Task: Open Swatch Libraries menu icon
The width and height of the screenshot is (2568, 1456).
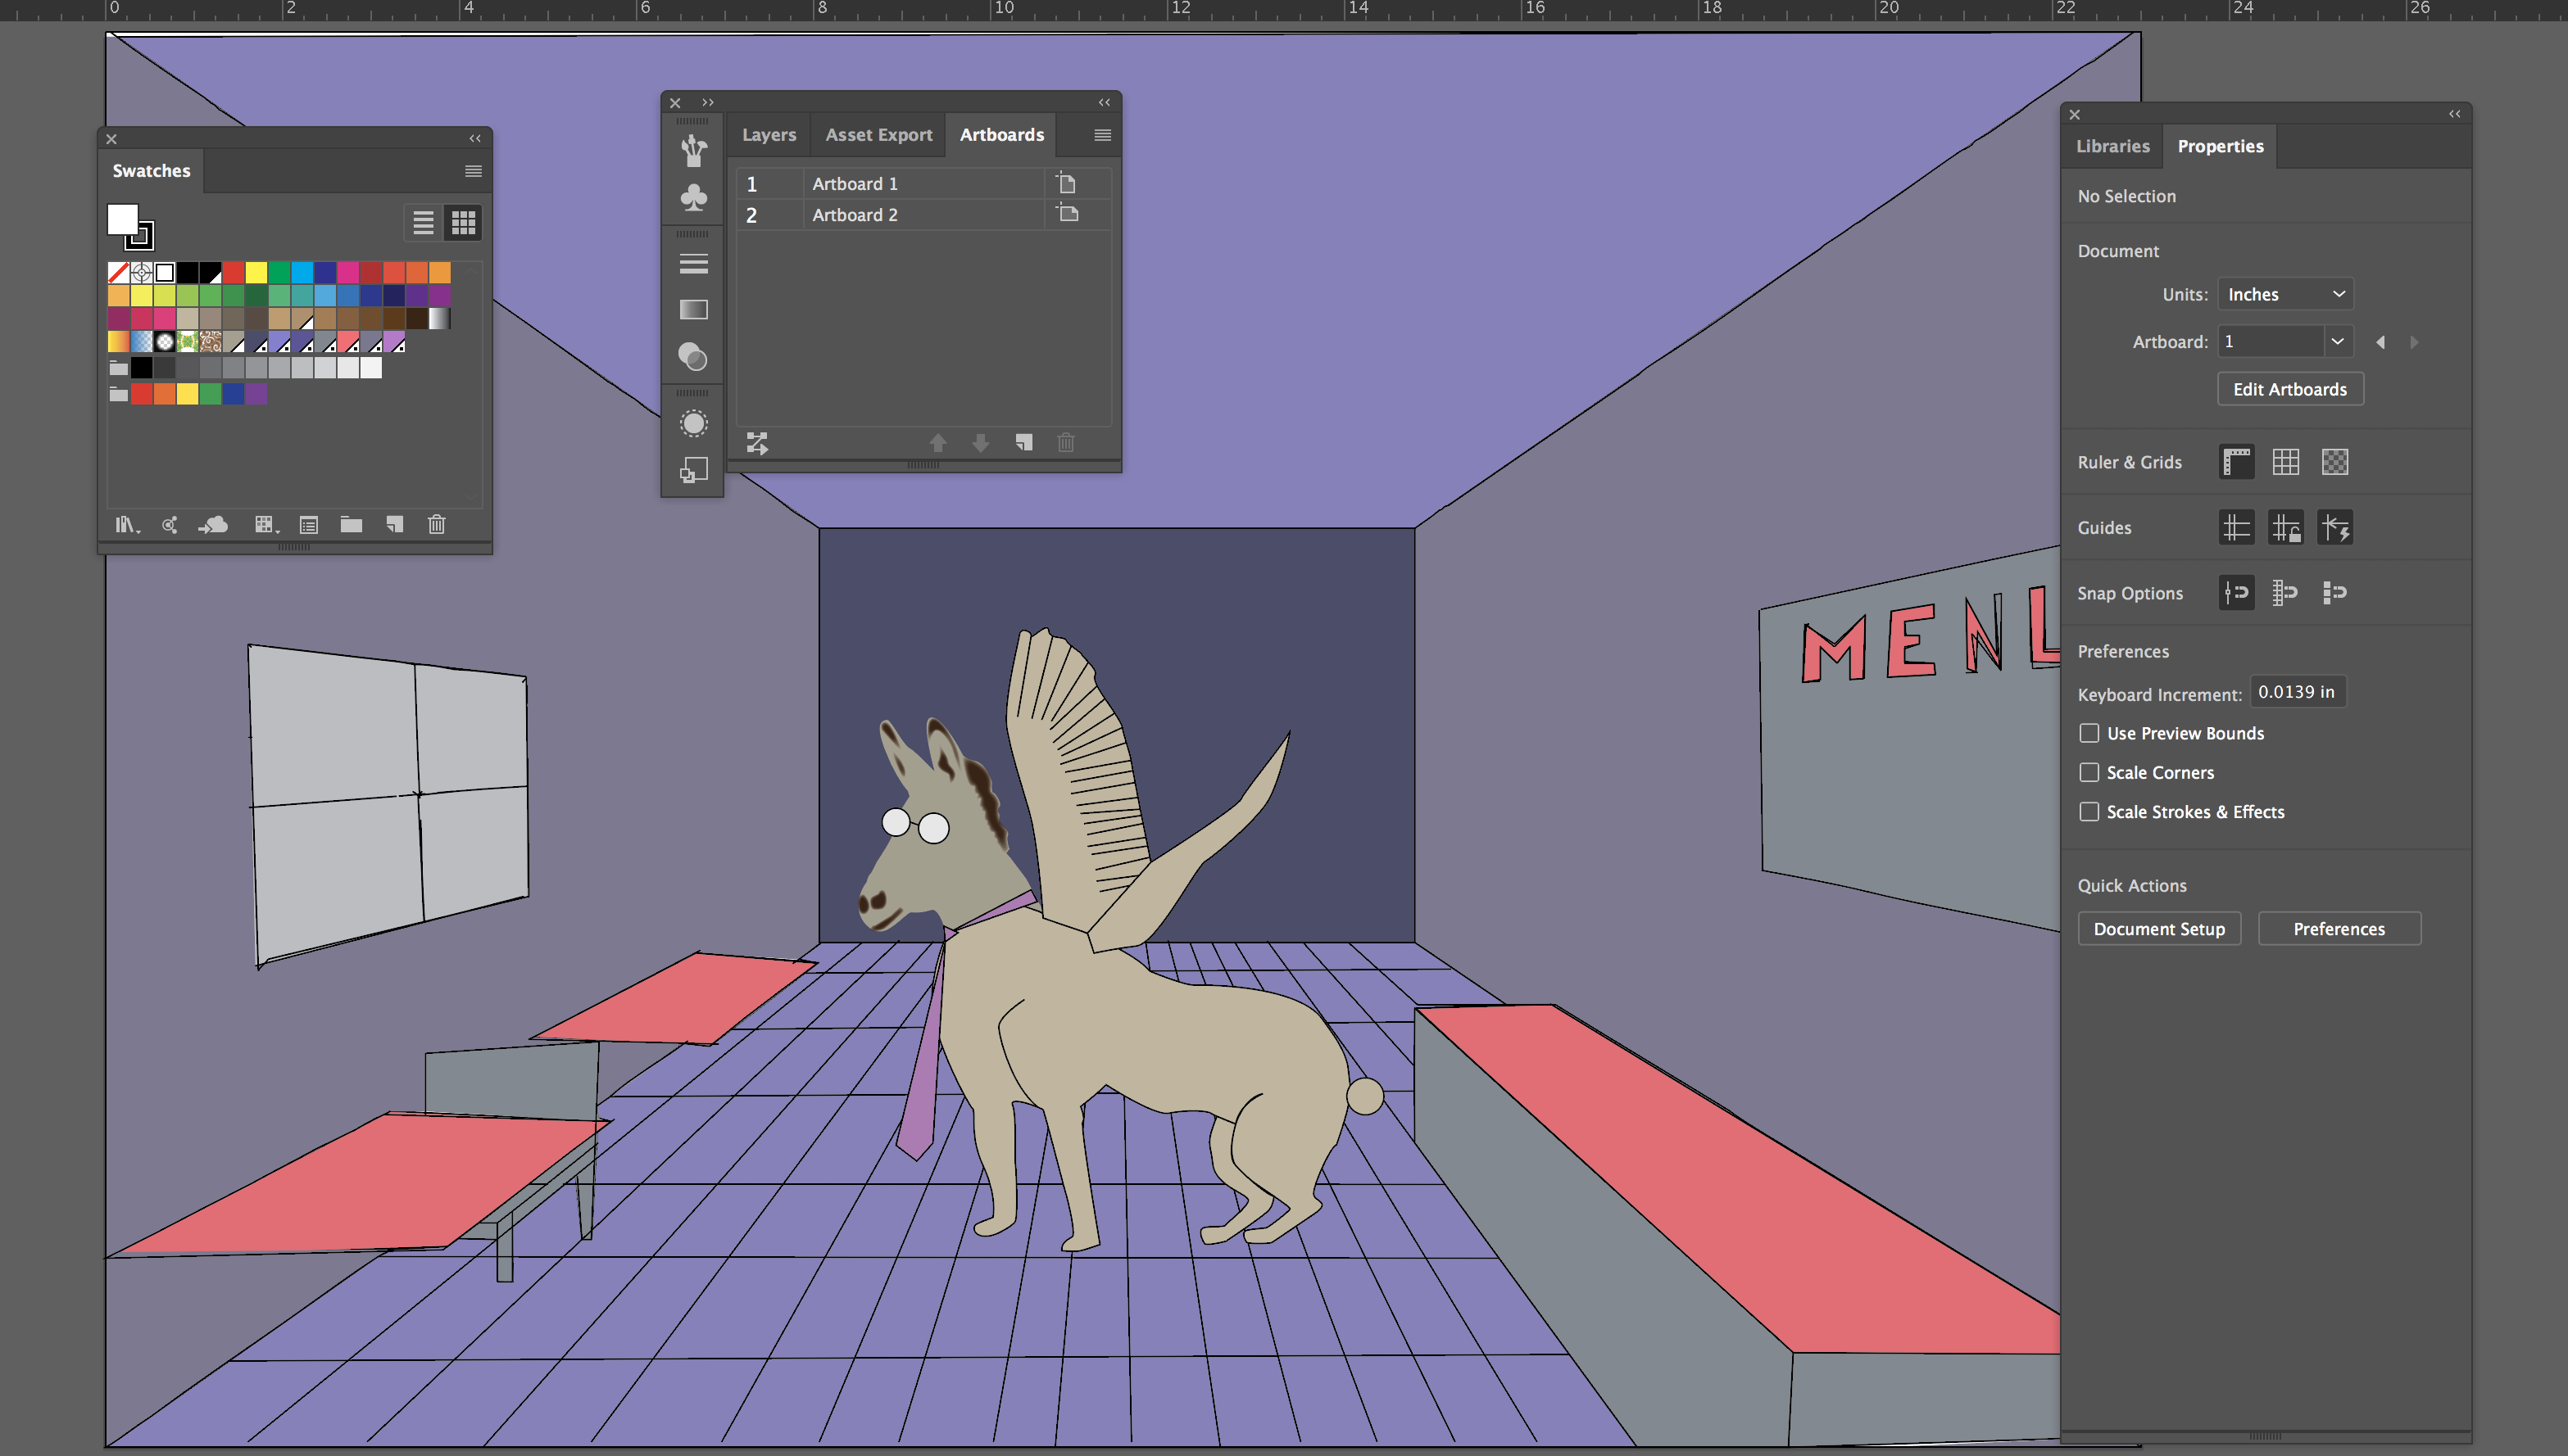Action: pyautogui.click(x=128, y=525)
